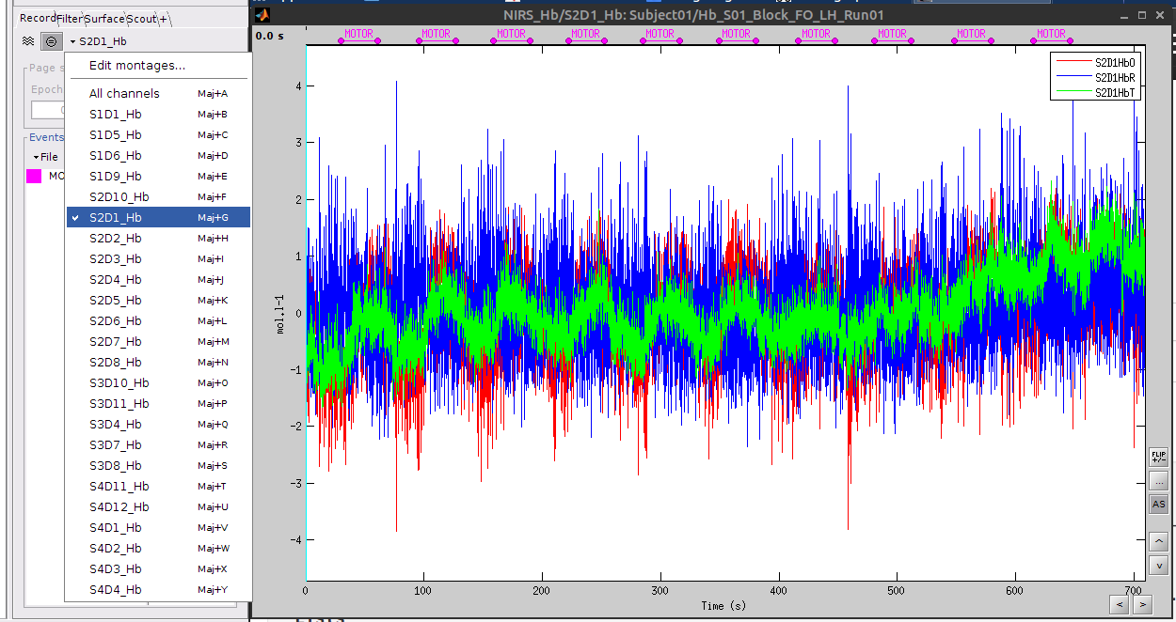The width and height of the screenshot is (1176, 622).
Task: Select montage S4D11_Hb
Action: [x=158, y=486]
